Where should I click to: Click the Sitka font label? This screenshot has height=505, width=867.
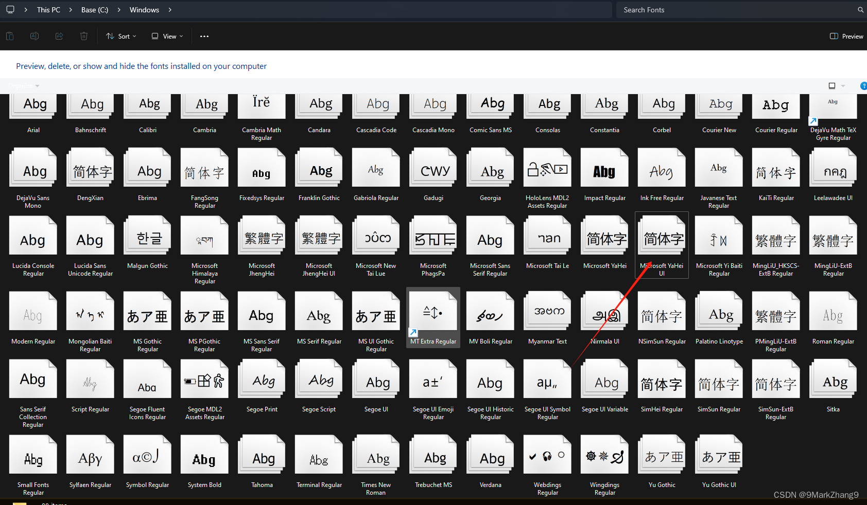[x=834, y=409]
